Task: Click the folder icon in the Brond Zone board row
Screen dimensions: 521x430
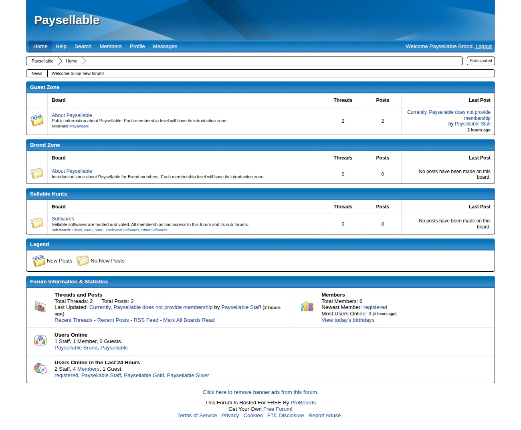Action: pyautogui.click(x=37, y=174)
